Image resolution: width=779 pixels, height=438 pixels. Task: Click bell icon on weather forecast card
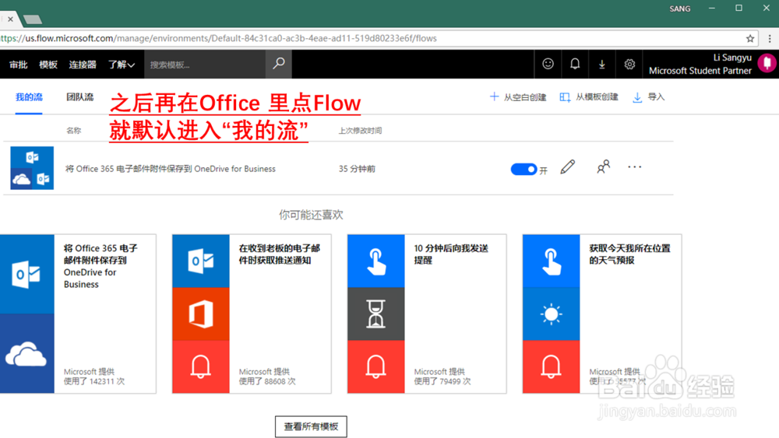[x=551, y=367]
